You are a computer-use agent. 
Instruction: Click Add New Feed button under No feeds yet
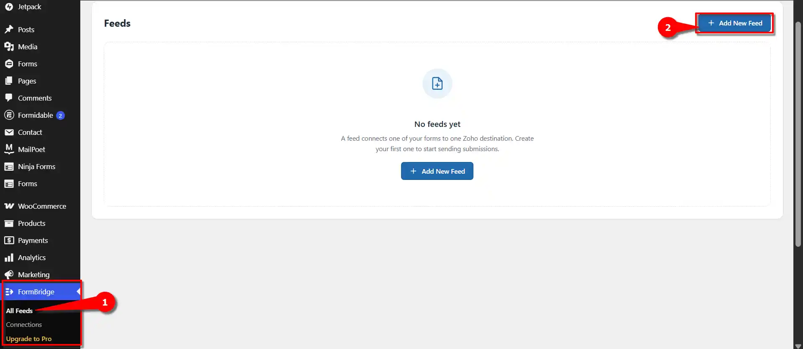pyautogui.click(x=437, y=171)
